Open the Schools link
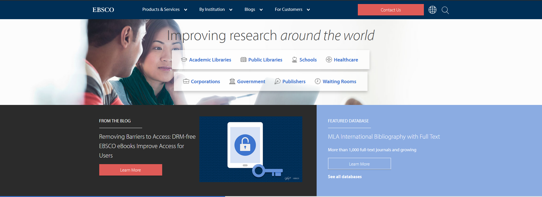542x197 pixels. coord(308,60)
